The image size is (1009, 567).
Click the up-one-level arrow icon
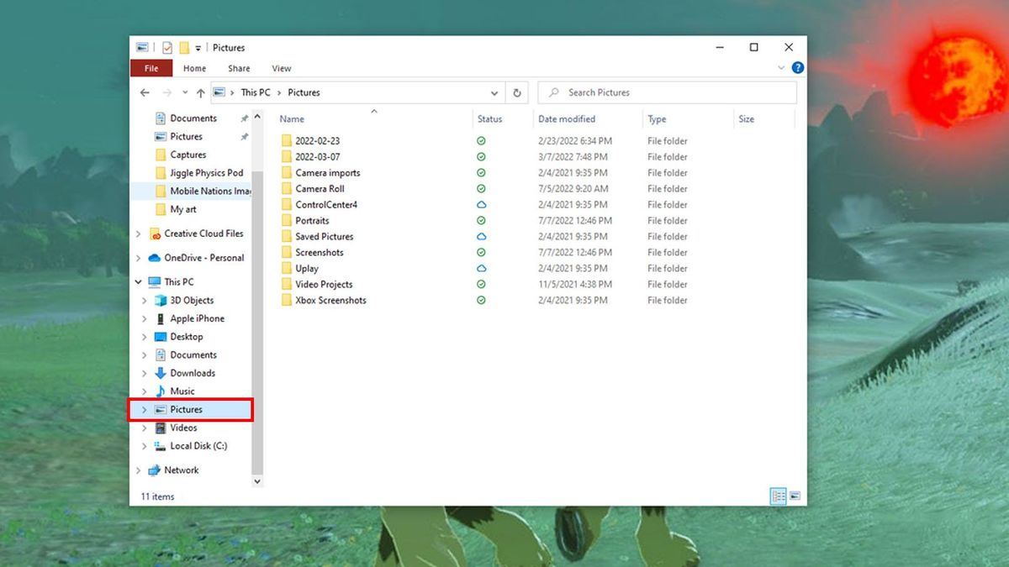[x=201, y=92]
